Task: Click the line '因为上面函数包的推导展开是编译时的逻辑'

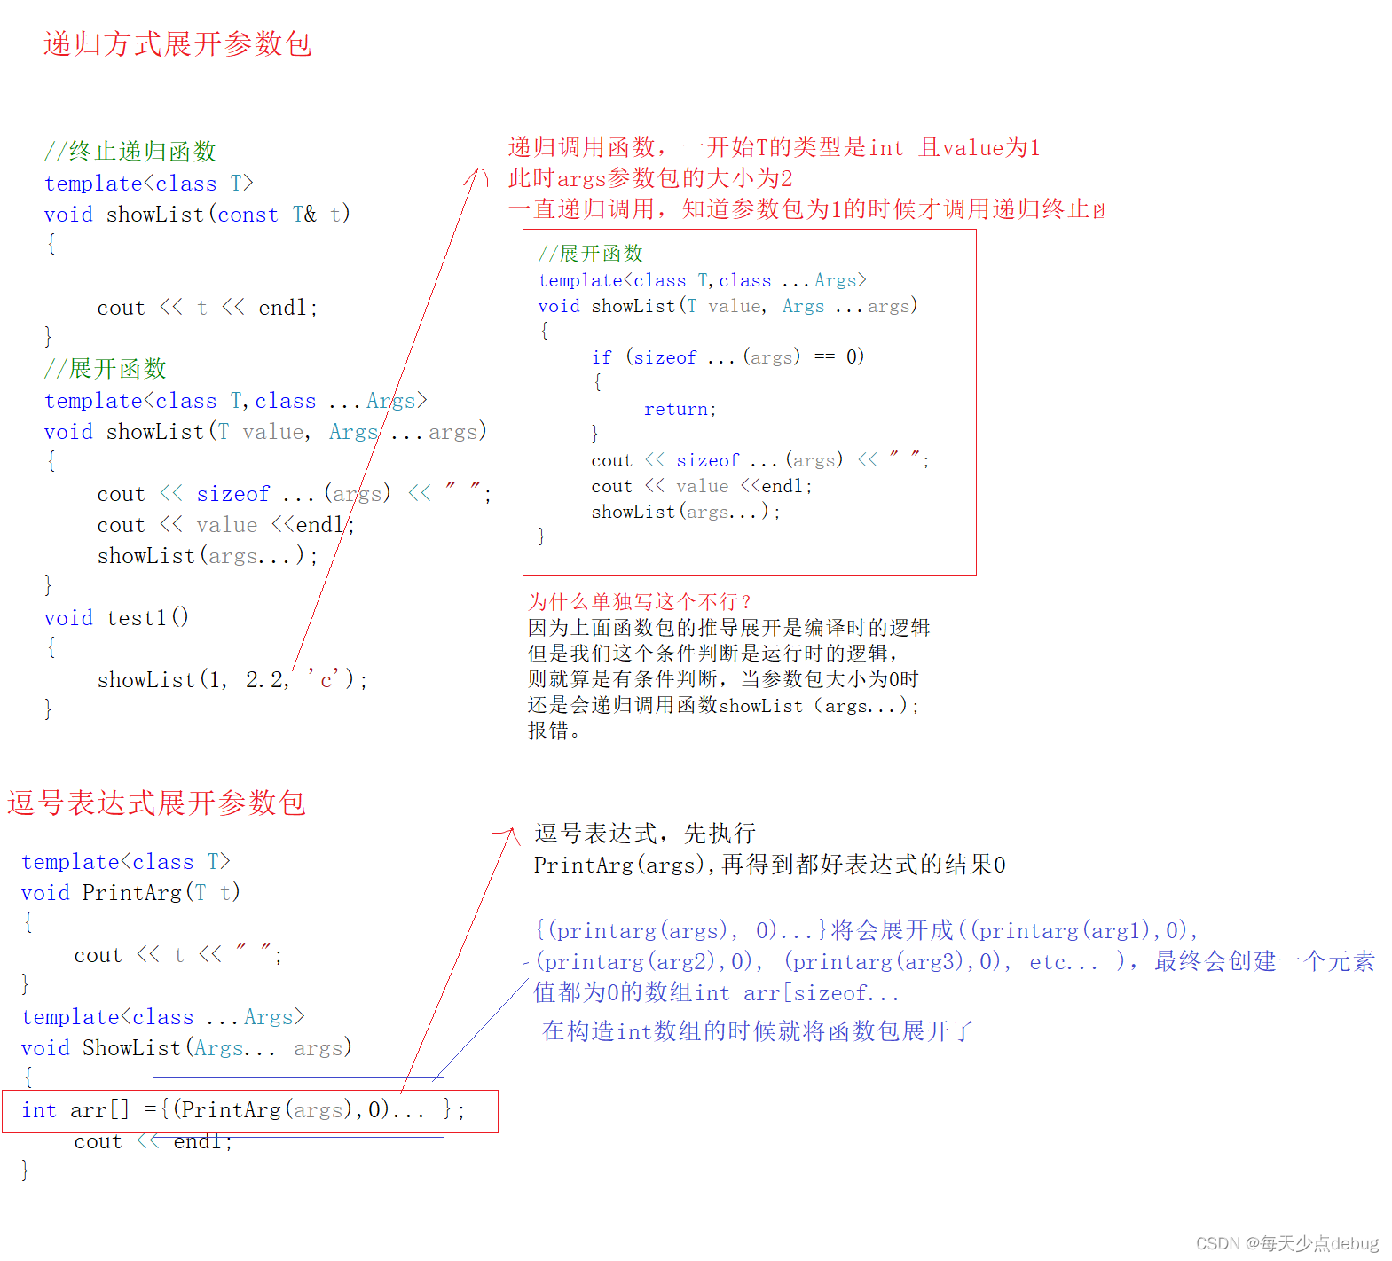Action: 728,628
